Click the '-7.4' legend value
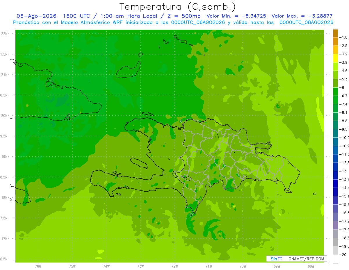This screenshot has height=270, width=349. click(x=343, y=104)
